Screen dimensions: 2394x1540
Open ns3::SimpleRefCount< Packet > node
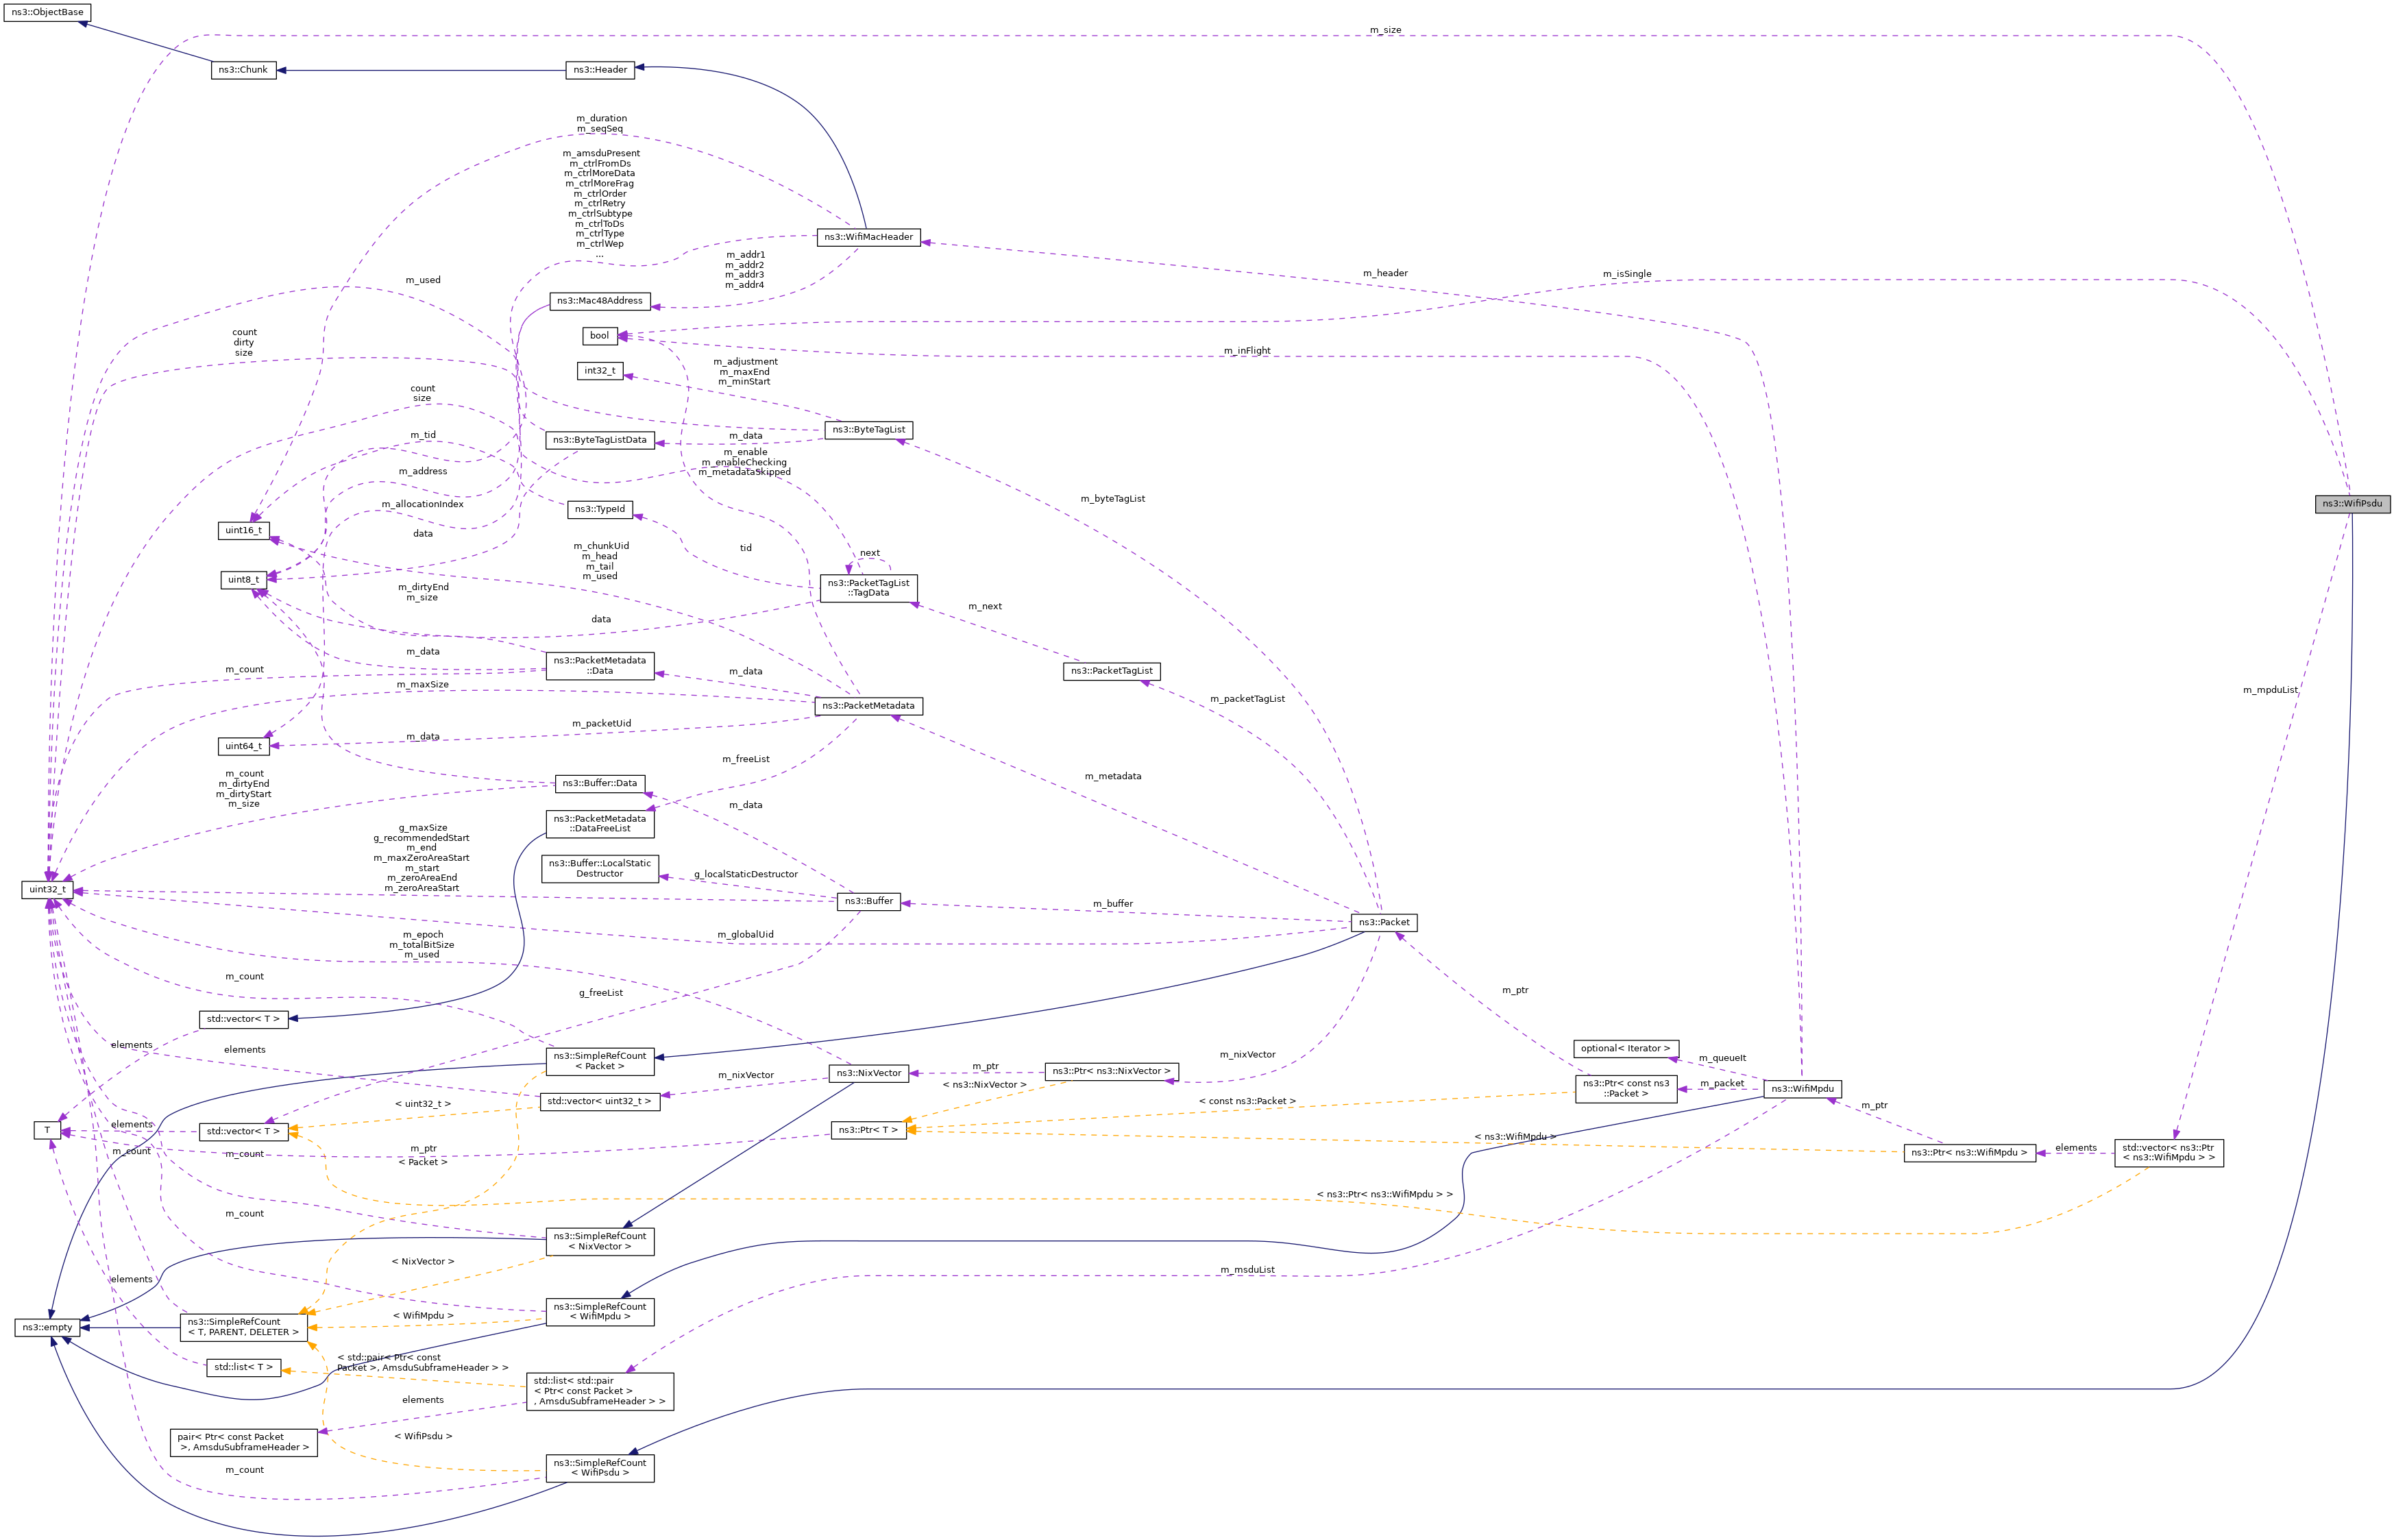pyautogui.click(x=600, y=1062)
